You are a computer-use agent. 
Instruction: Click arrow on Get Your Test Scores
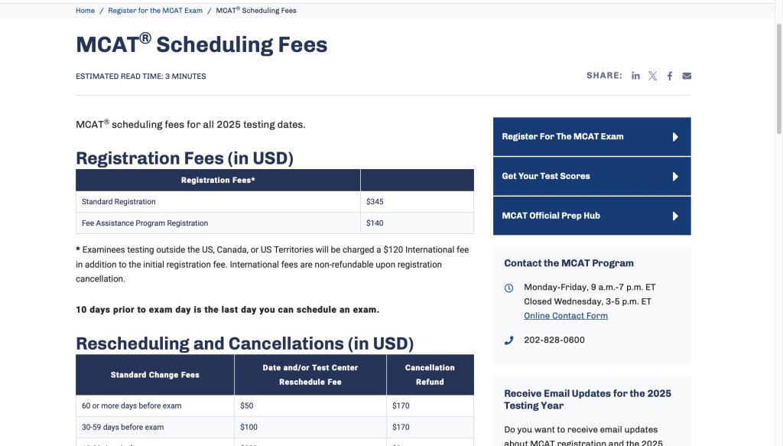coord(675,177)
